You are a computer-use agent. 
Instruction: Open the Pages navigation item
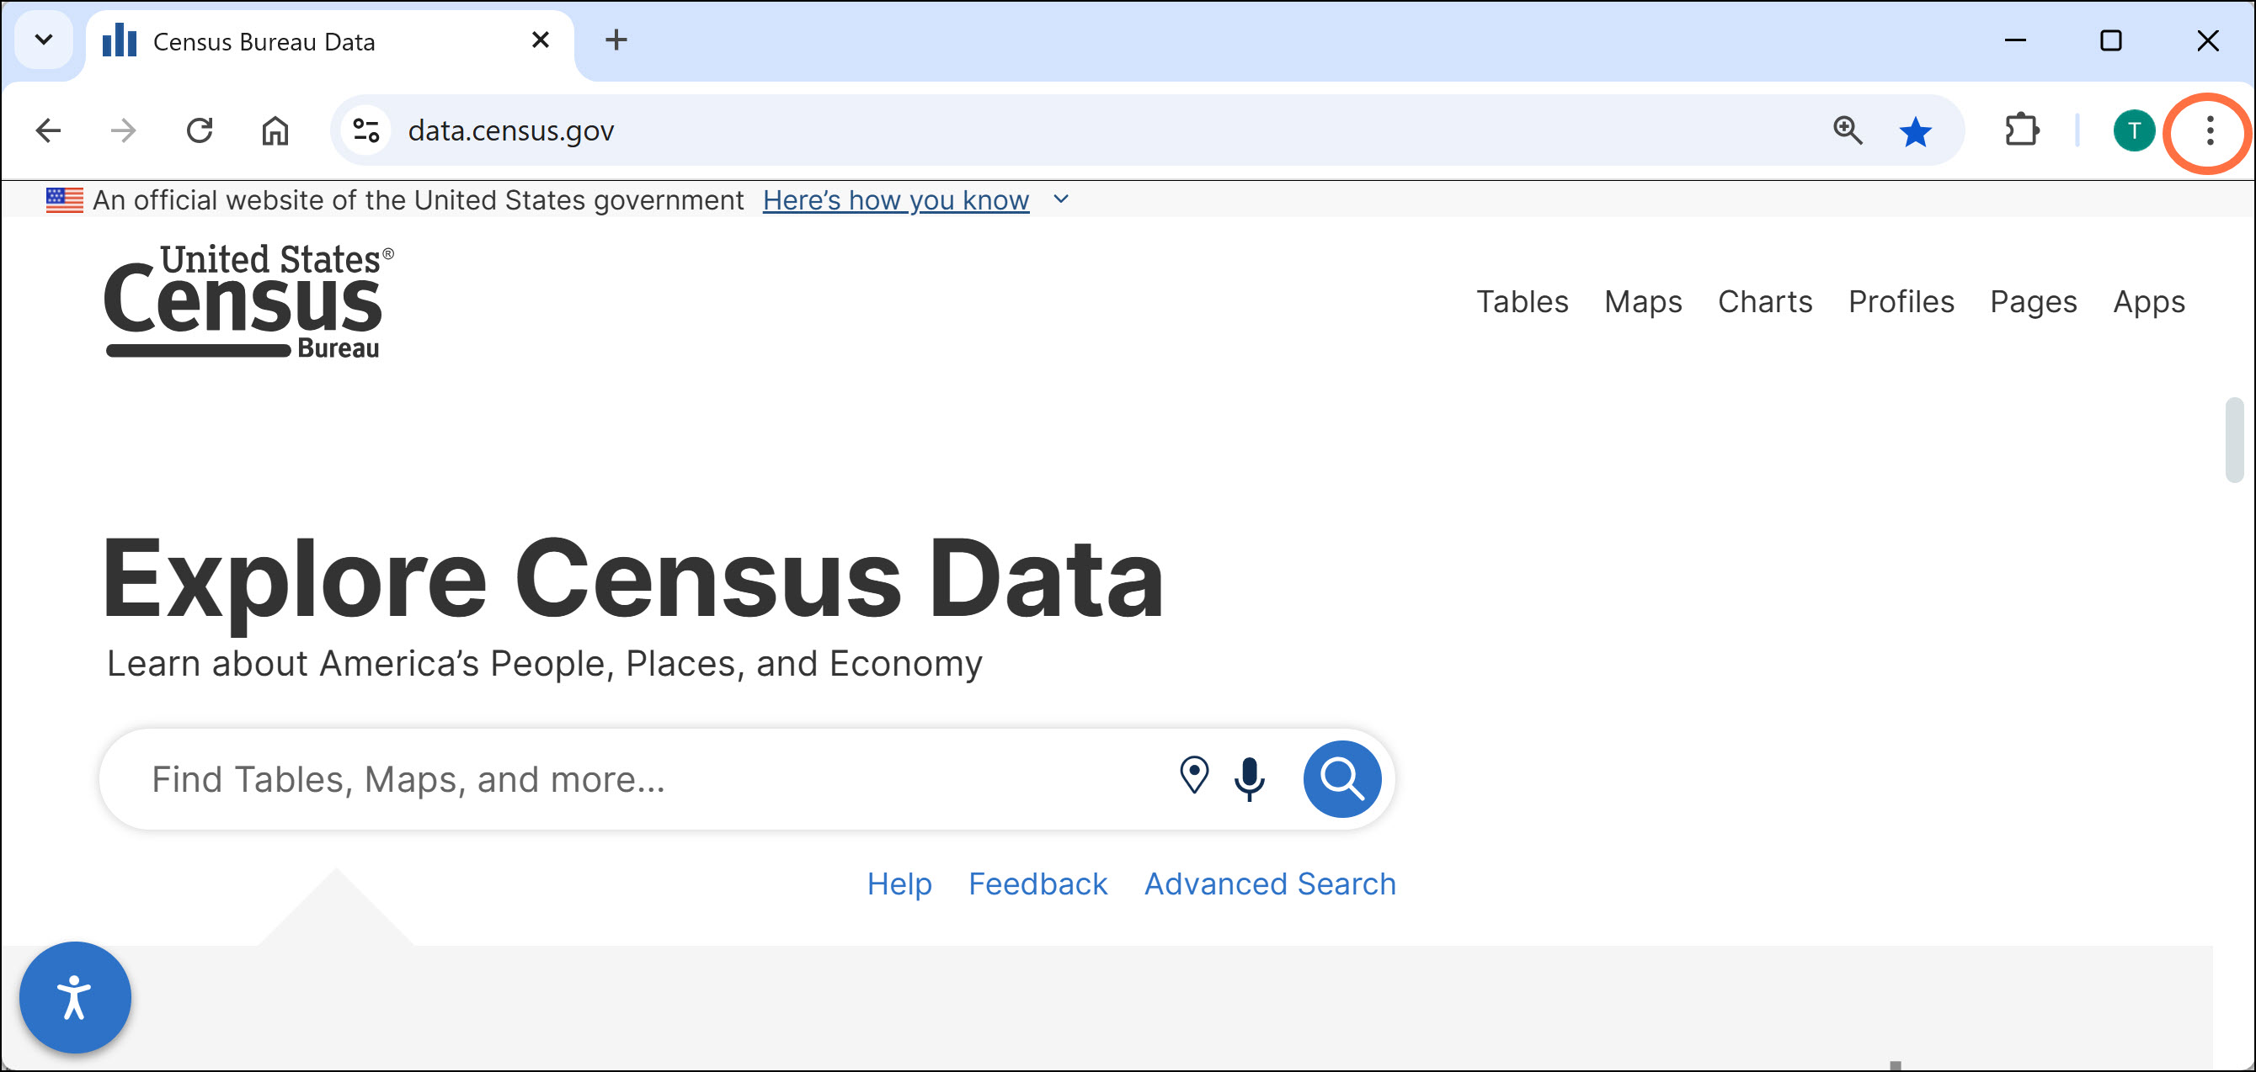click(x=2034, y=302)
